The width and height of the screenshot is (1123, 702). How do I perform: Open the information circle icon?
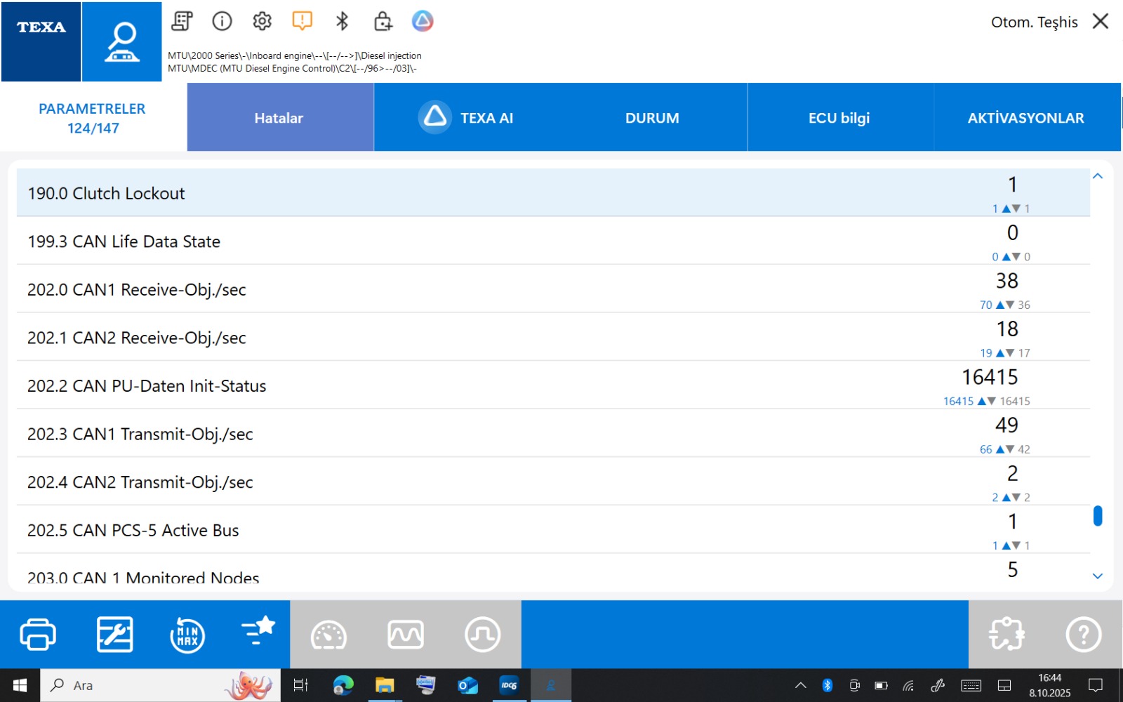tap(222, 21)
